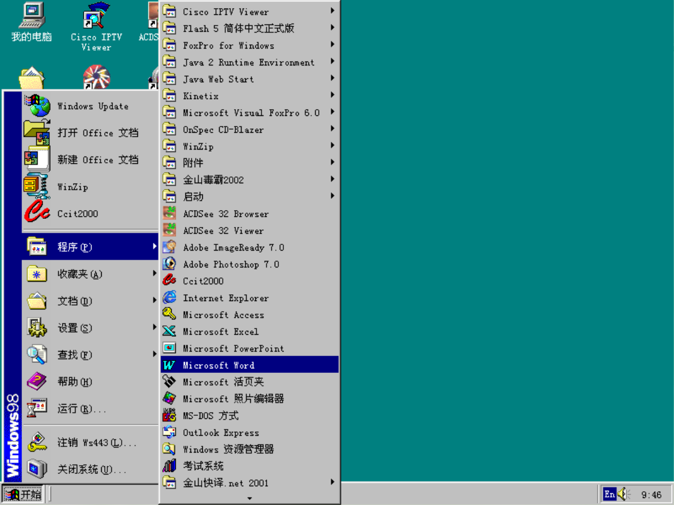The width and height of the screenshot is (674, 505).
Task: Click En input language indicator
Action: pyautogui.click(x=610, y=494)
